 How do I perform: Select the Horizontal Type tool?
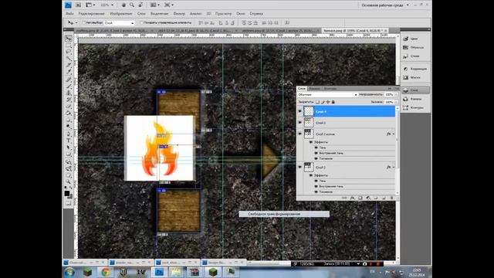tap(69, 141)
